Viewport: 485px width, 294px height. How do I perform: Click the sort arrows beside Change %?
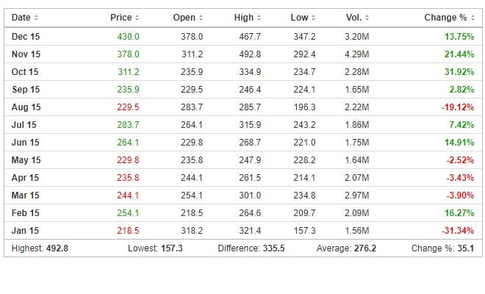tap(473, 18)
